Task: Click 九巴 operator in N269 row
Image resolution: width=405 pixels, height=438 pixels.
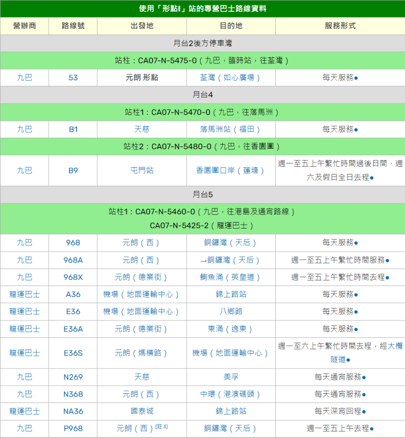Action: click(x=25, y=377)
